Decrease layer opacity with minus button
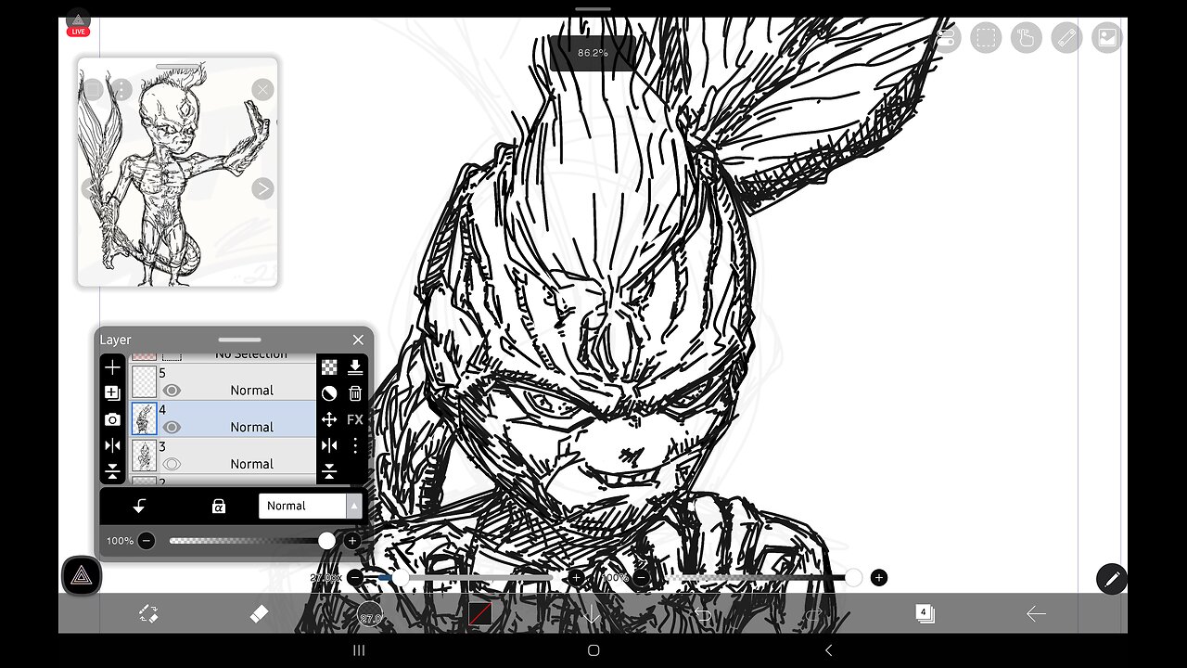 [x=147, y=541]
